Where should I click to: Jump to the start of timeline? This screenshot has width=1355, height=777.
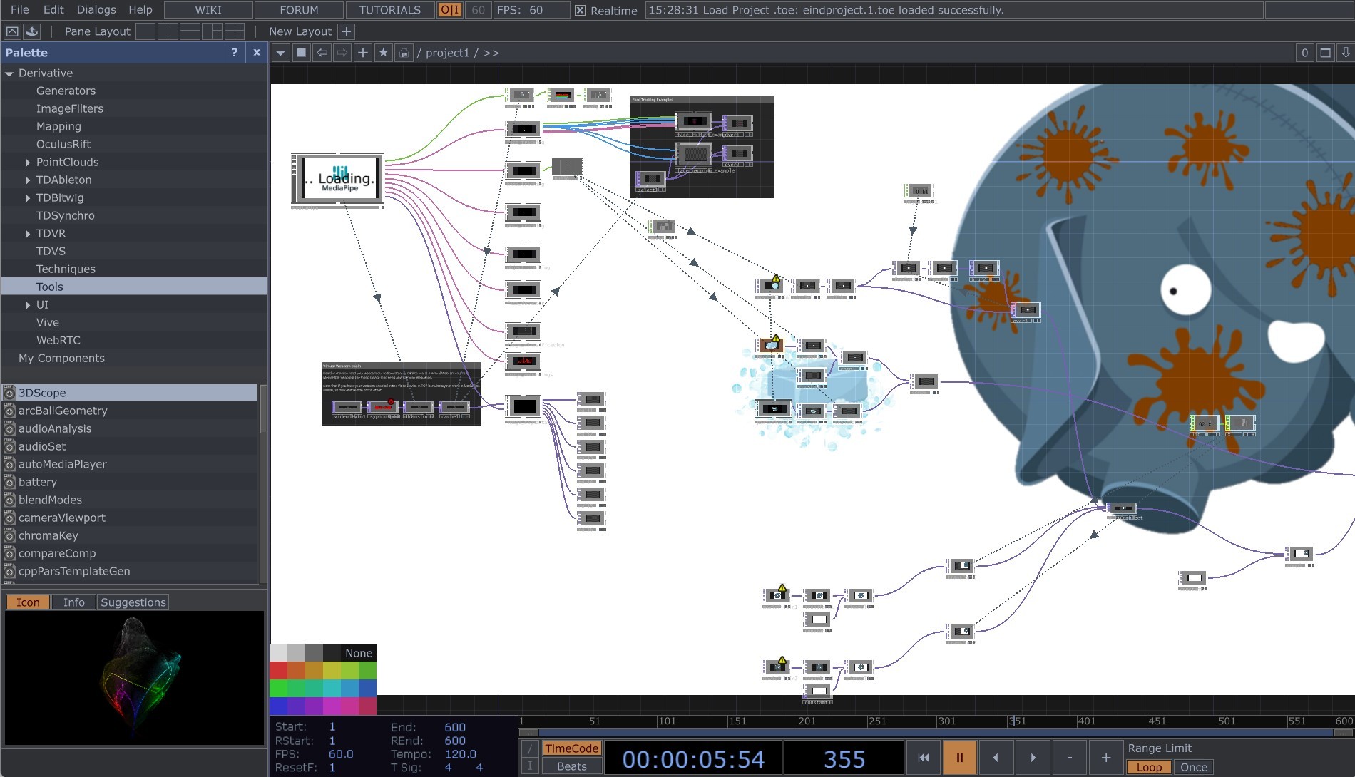(x=924, y=758)
